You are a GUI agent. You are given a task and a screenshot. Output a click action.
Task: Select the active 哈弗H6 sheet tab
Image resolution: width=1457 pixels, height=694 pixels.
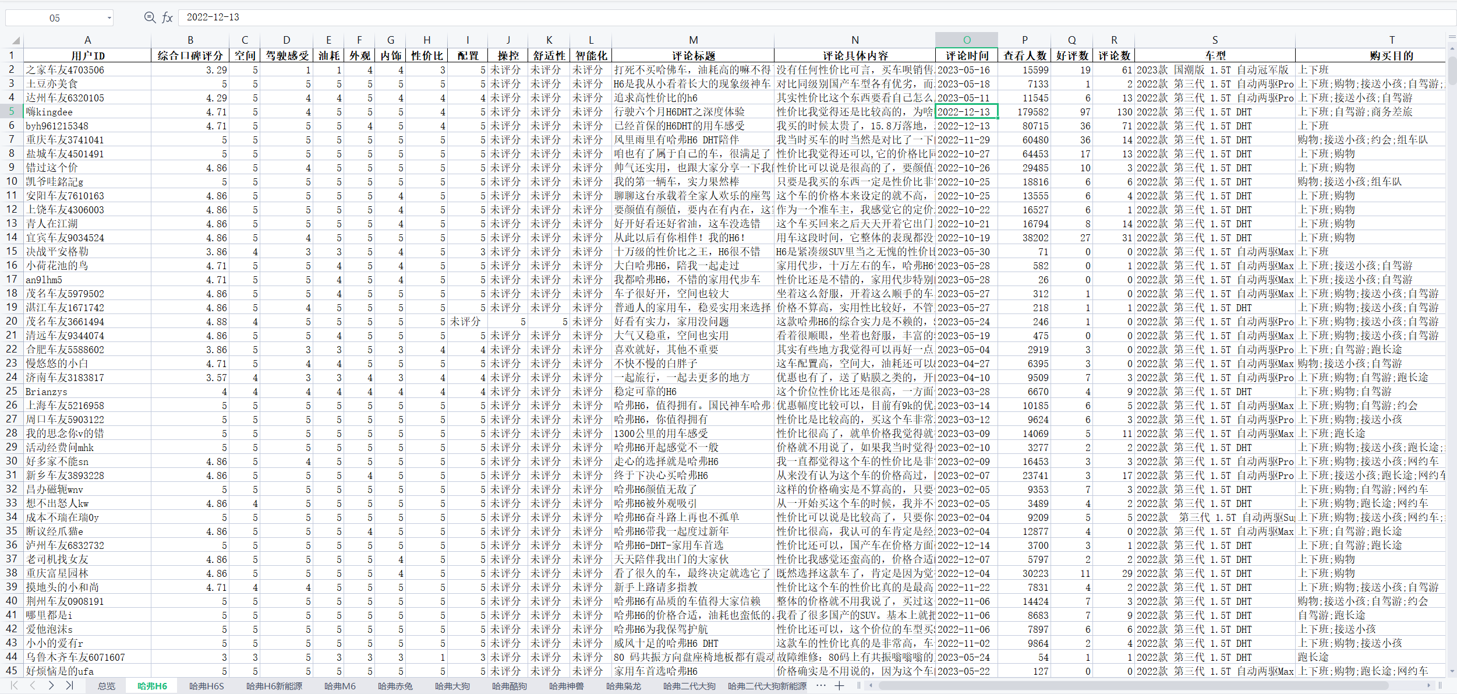(153, 686)
